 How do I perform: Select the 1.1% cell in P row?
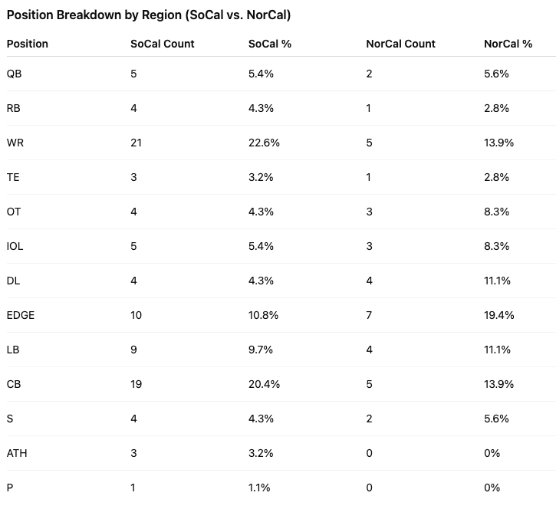(x=261, y=488)
